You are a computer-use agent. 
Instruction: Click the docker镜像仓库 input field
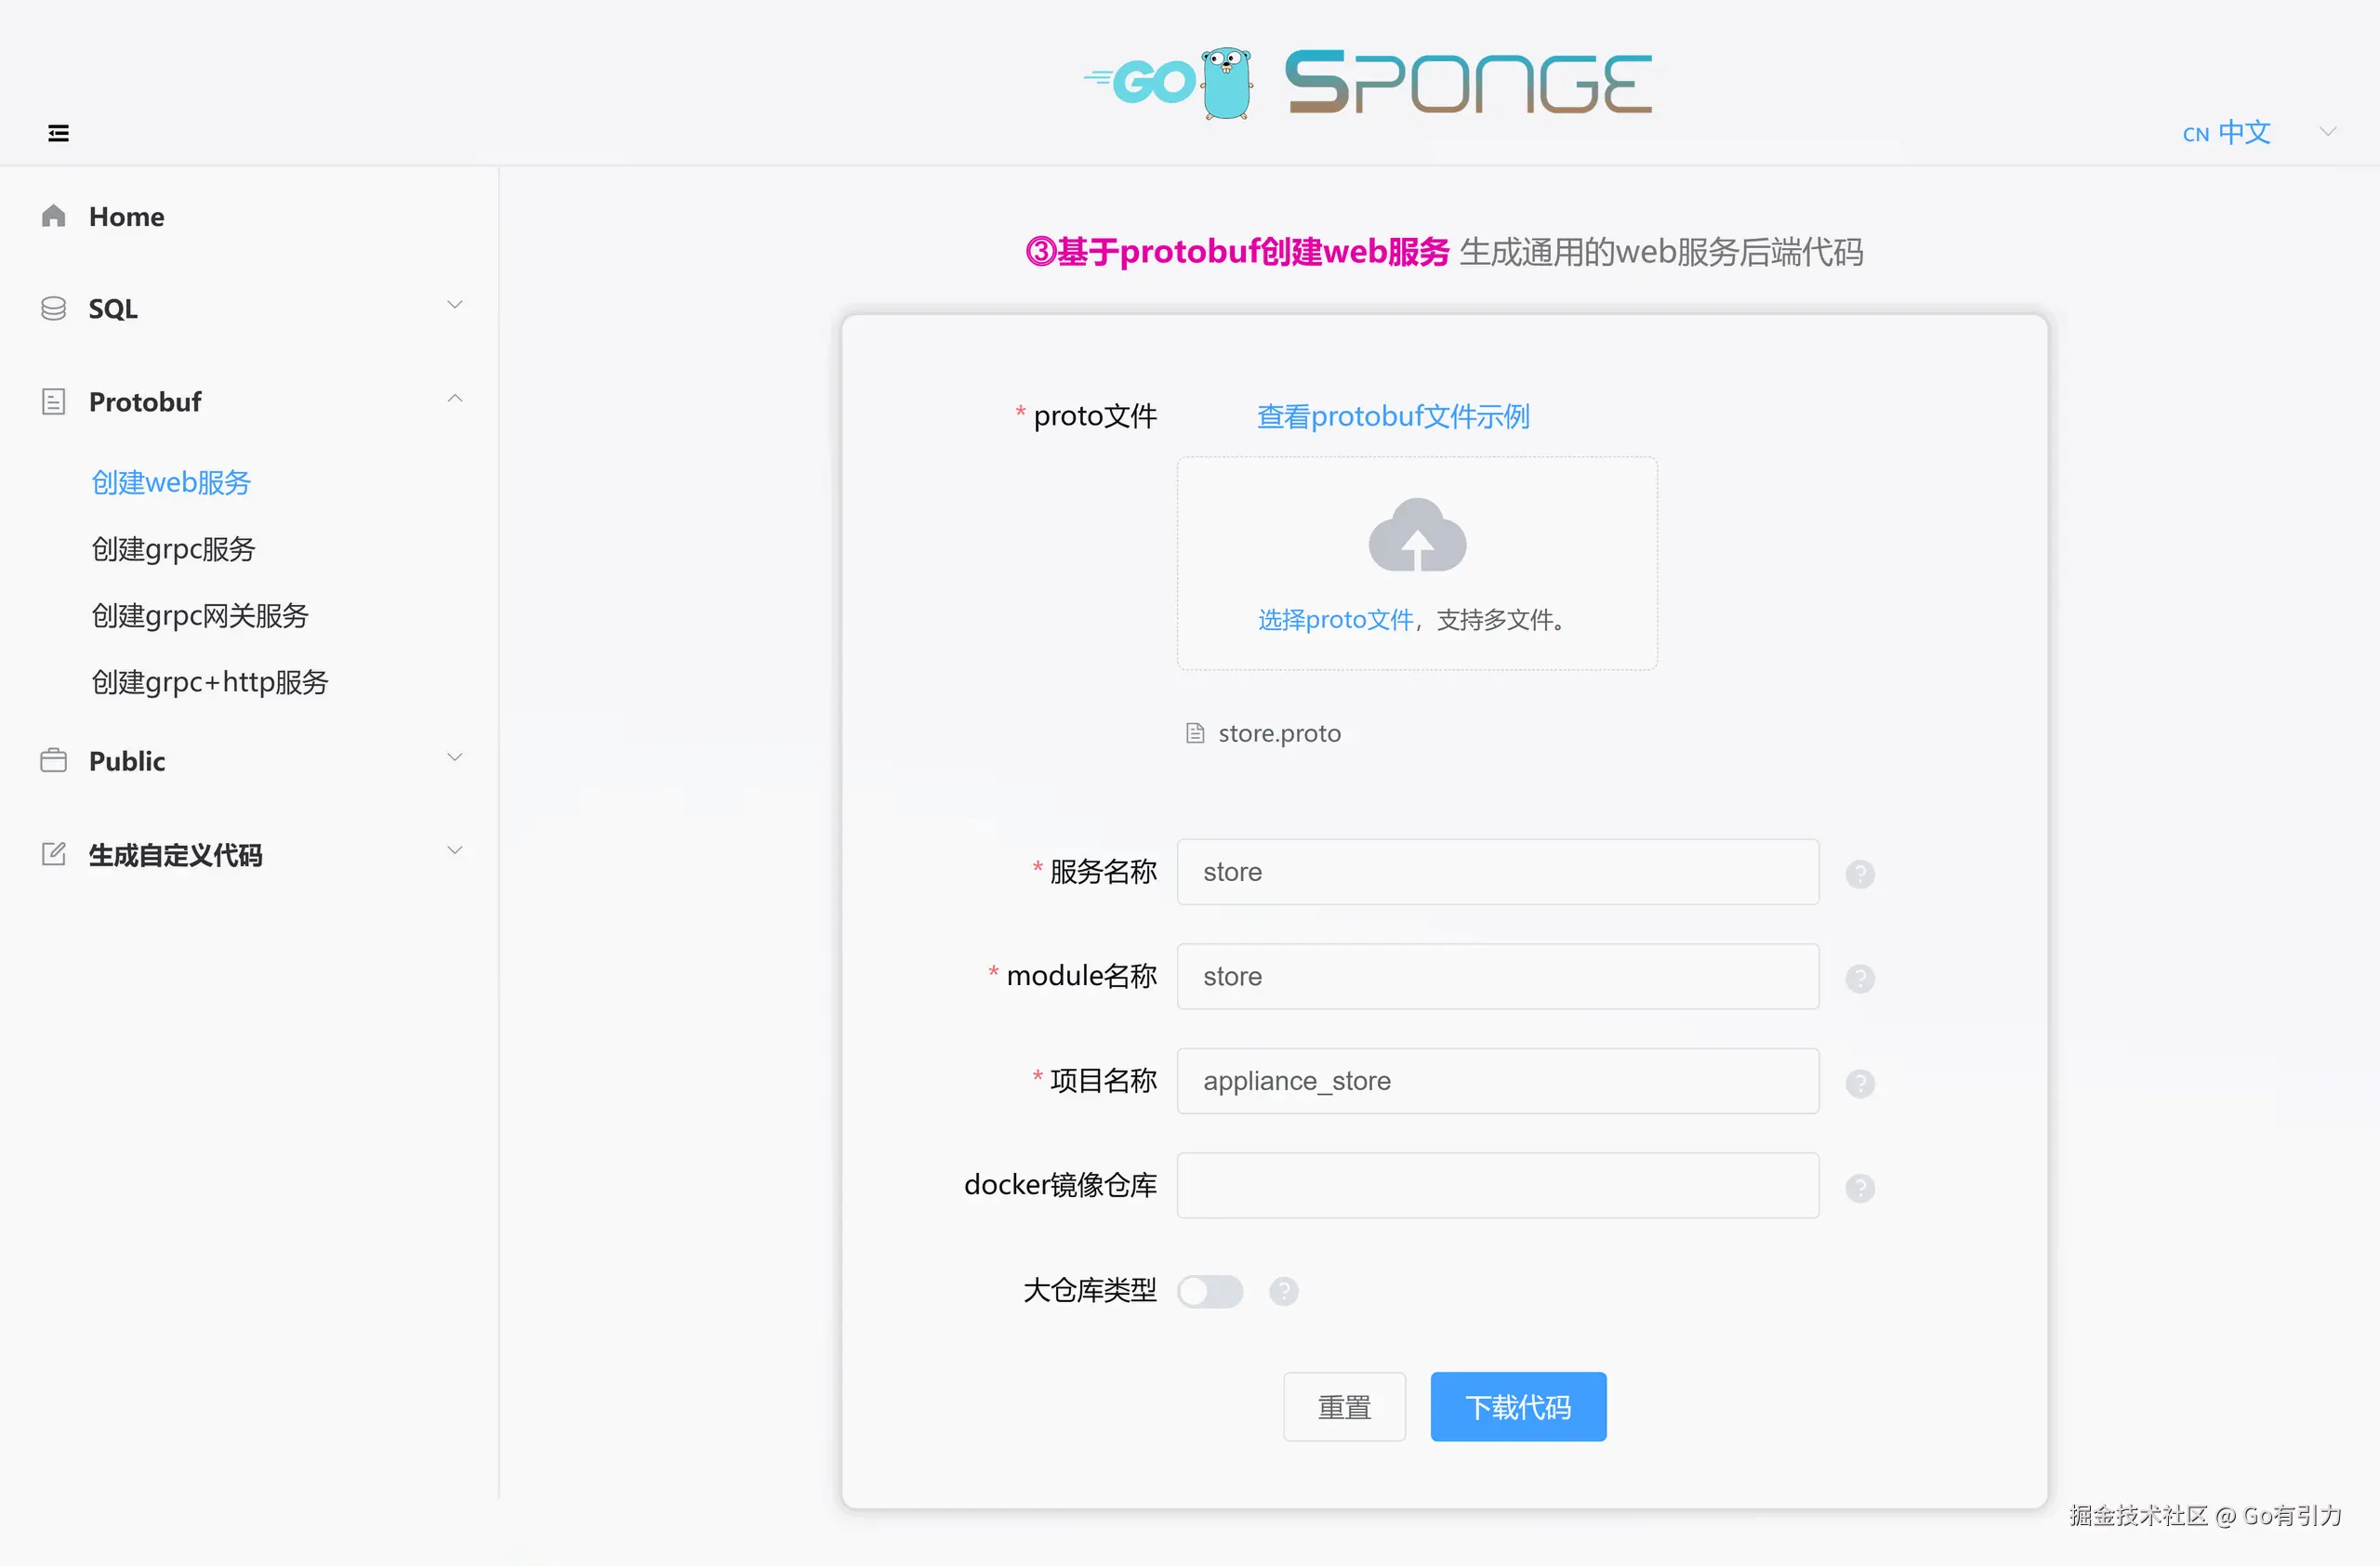point(1497,1185)
